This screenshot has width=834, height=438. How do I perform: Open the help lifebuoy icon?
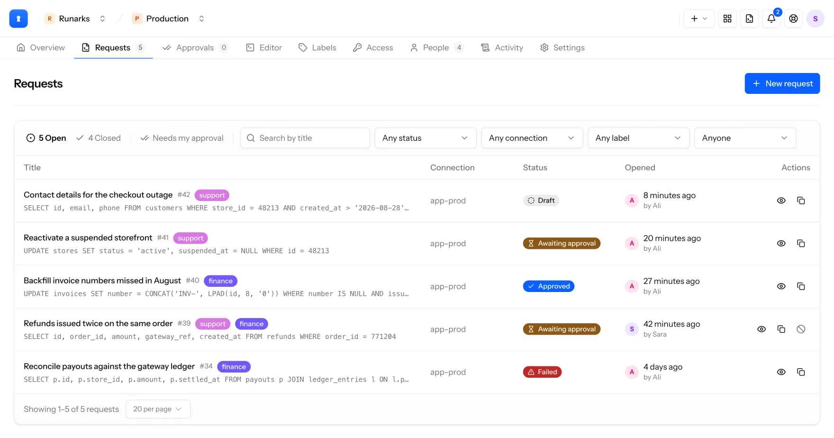coord(793,18)
